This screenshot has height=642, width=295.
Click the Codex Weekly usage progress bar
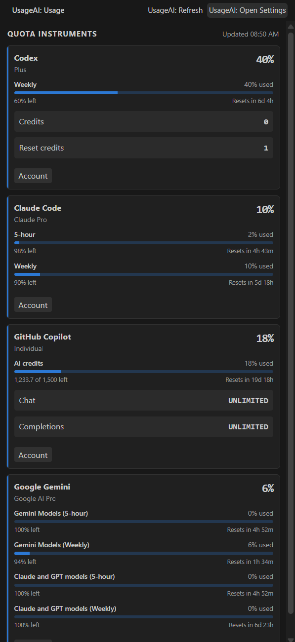144,93
